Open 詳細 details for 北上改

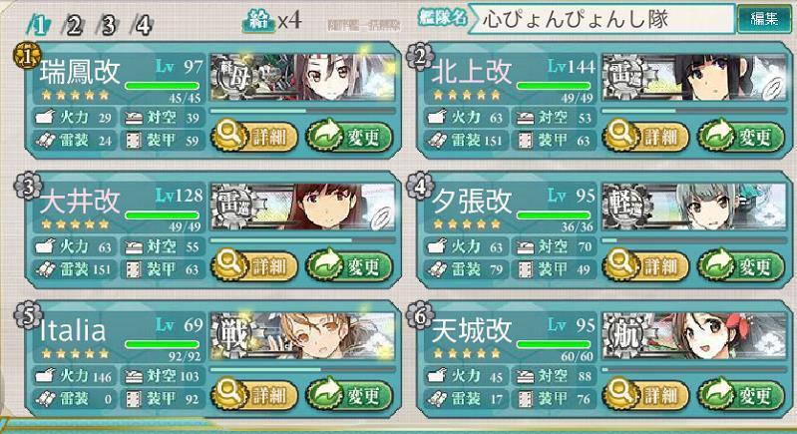click(645, 137)
